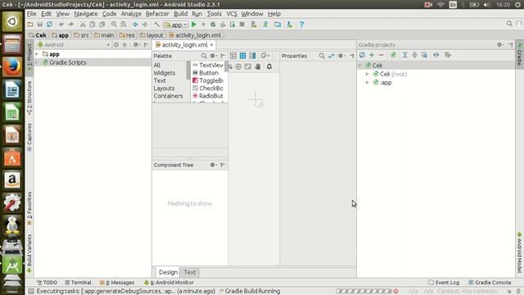This screenshot has width=524, height=295.
Task: Click the zoom-in plus icon in the design toolbar
Action: click(238, 66)
